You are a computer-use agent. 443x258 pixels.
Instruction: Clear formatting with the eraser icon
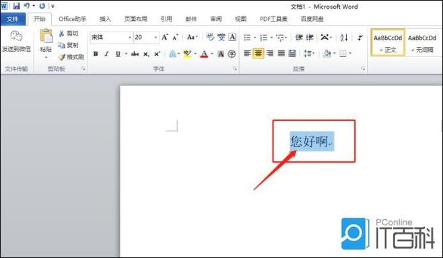pos(210,37)
